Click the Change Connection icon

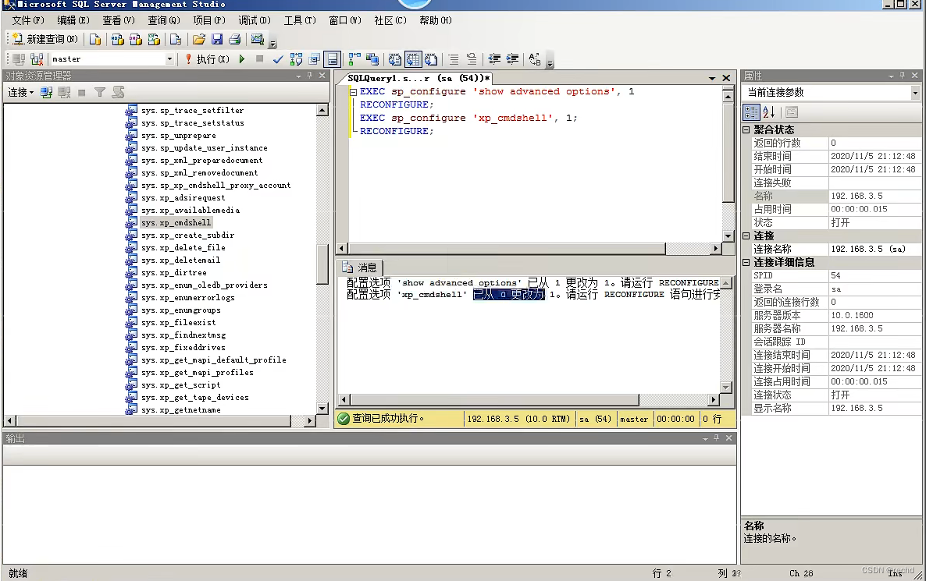point(37,59)
